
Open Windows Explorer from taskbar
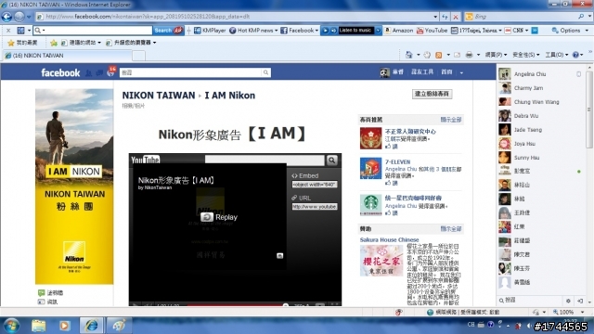(x=39, y=326)
